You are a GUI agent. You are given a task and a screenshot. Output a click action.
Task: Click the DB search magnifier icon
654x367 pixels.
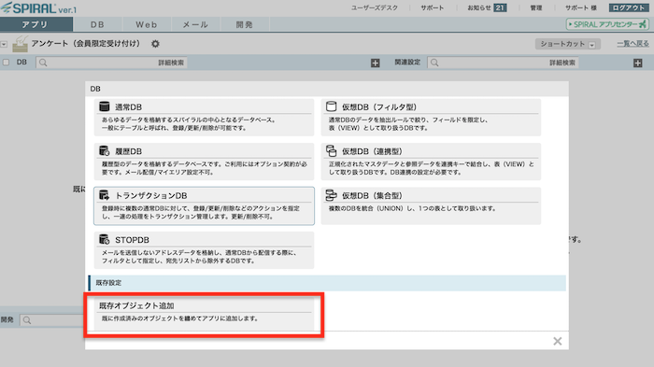point(43,63)
